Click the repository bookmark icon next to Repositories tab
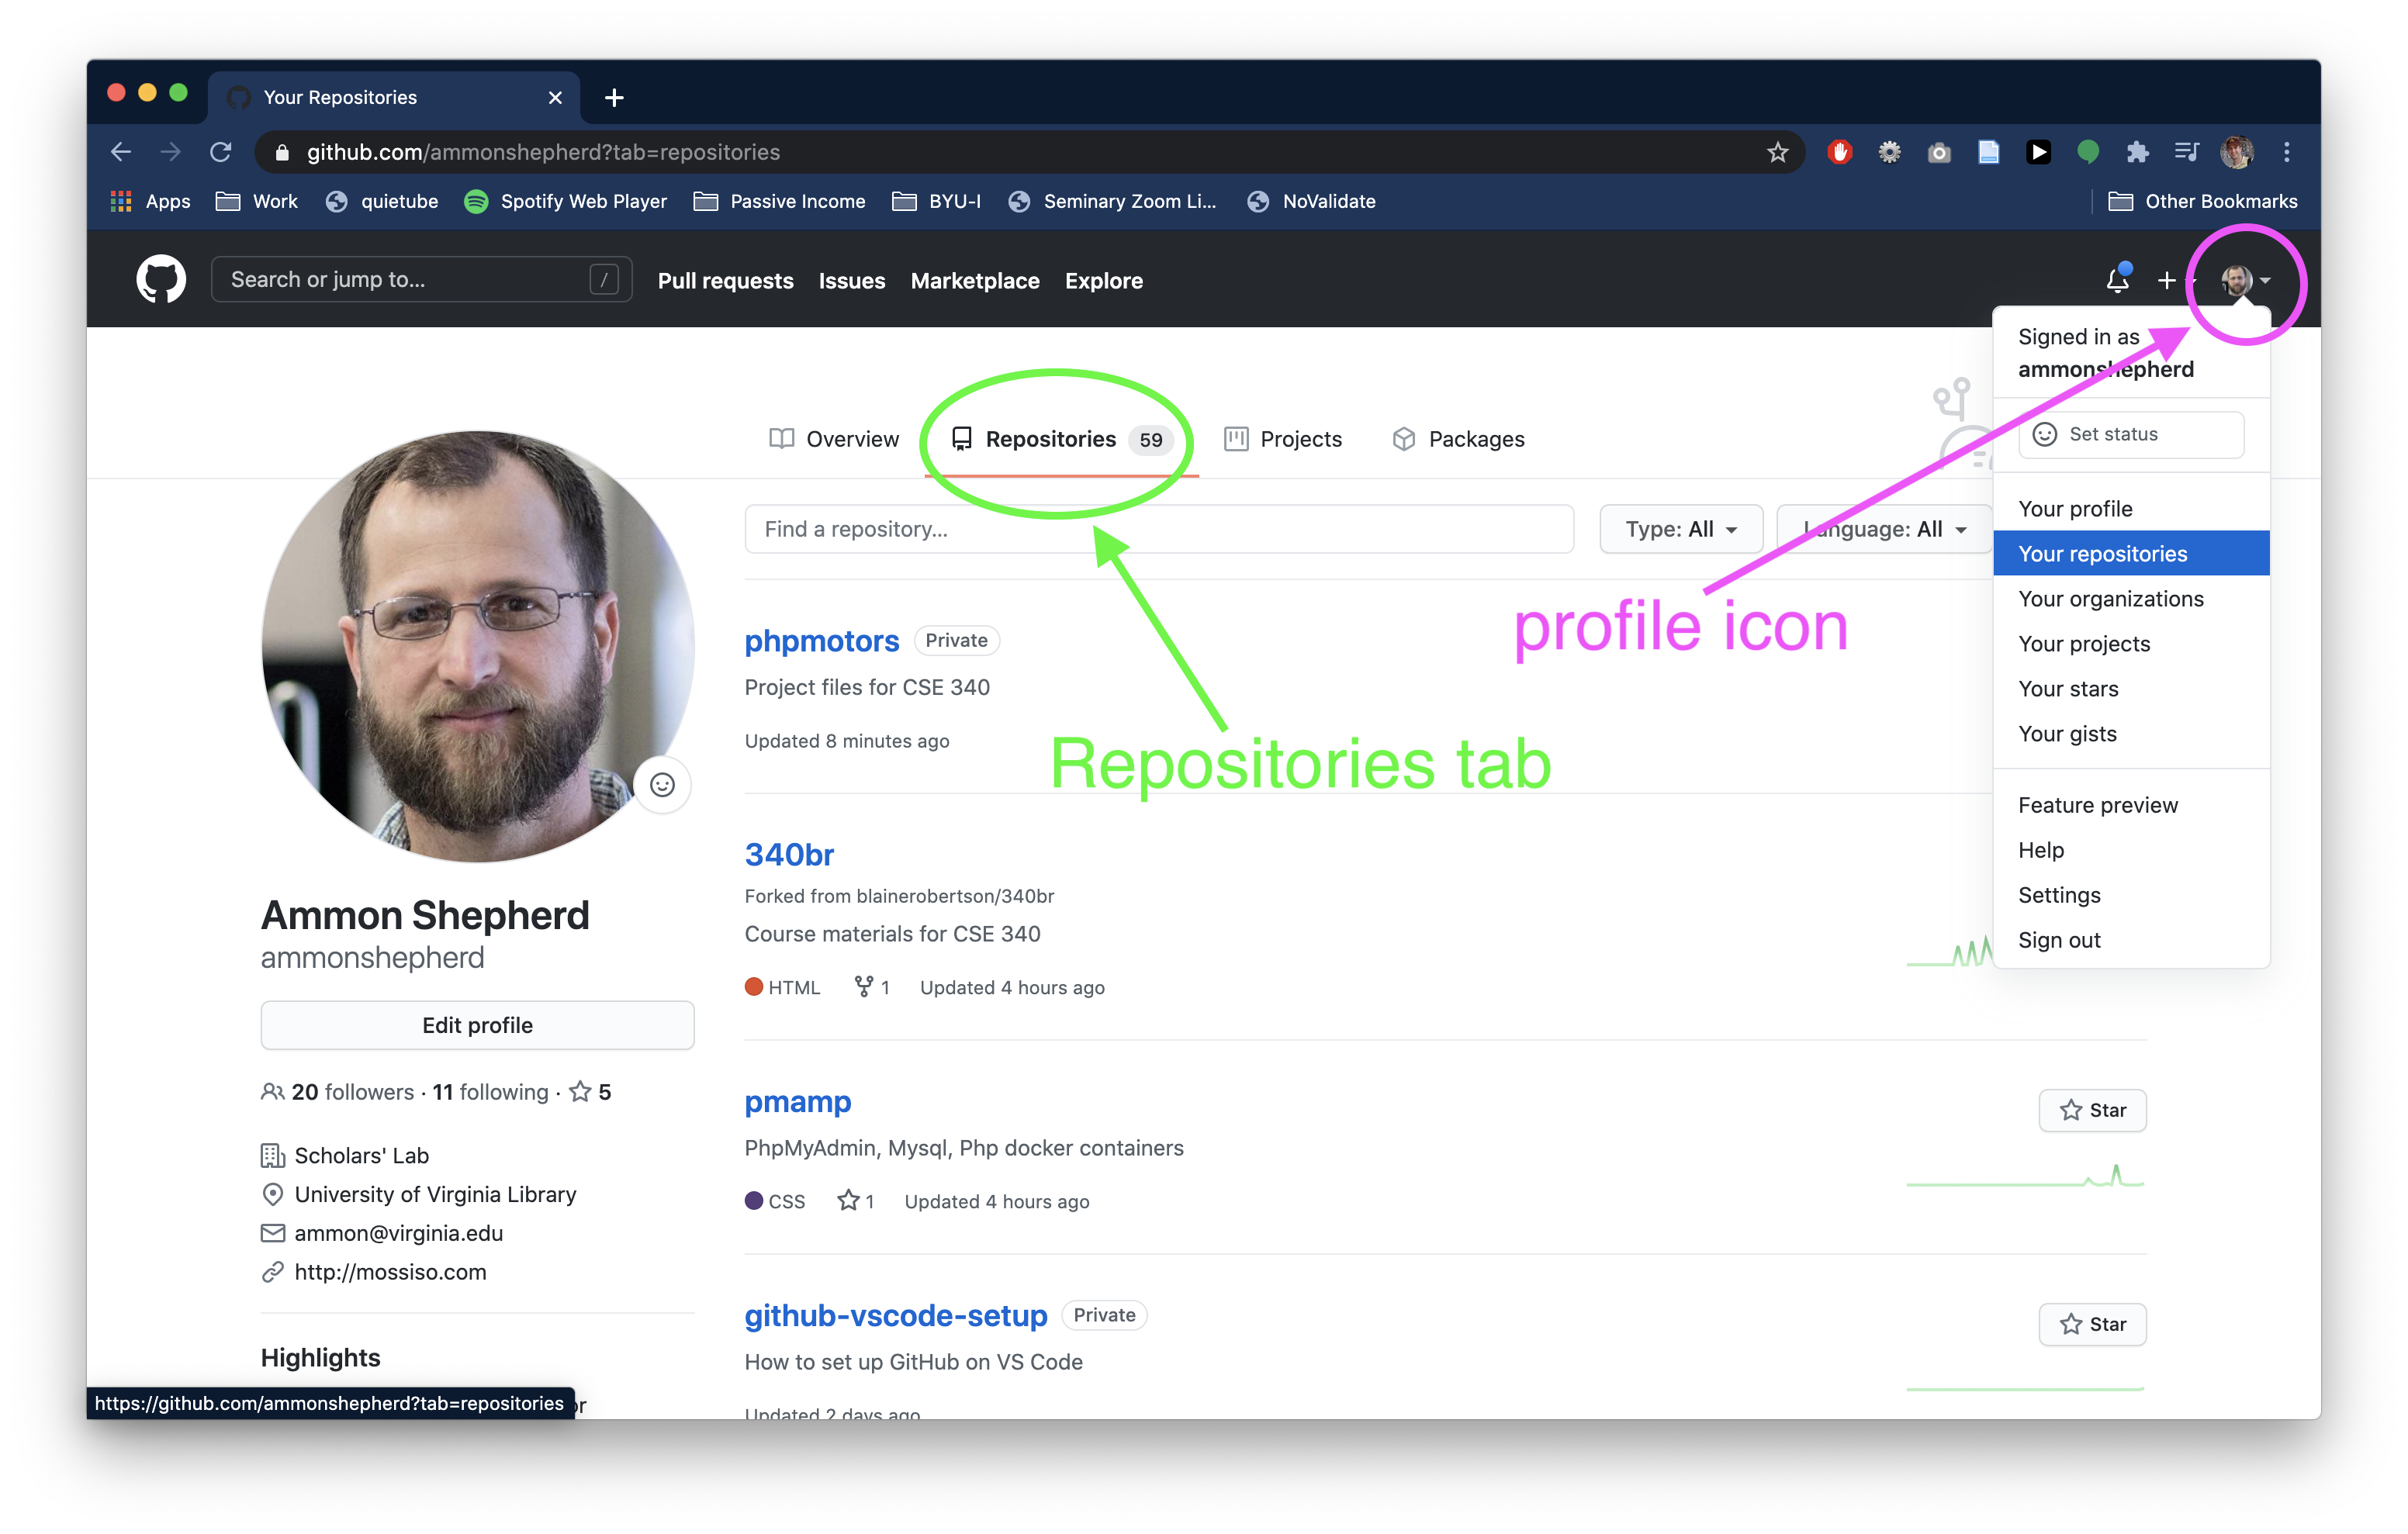 point(962,439)
